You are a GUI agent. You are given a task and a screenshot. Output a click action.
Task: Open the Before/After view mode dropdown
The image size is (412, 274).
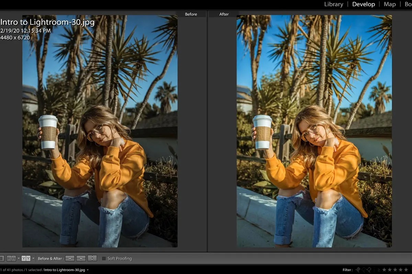tap(33, 258)
